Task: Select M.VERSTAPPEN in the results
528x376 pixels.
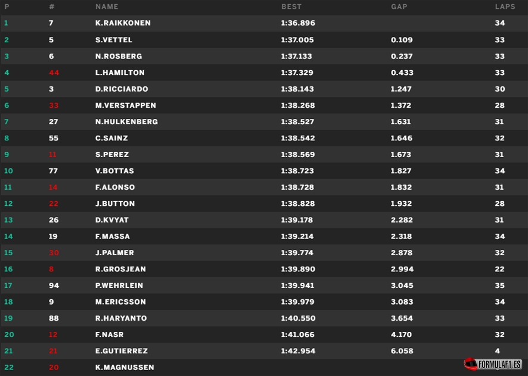Action: (126, 105)
